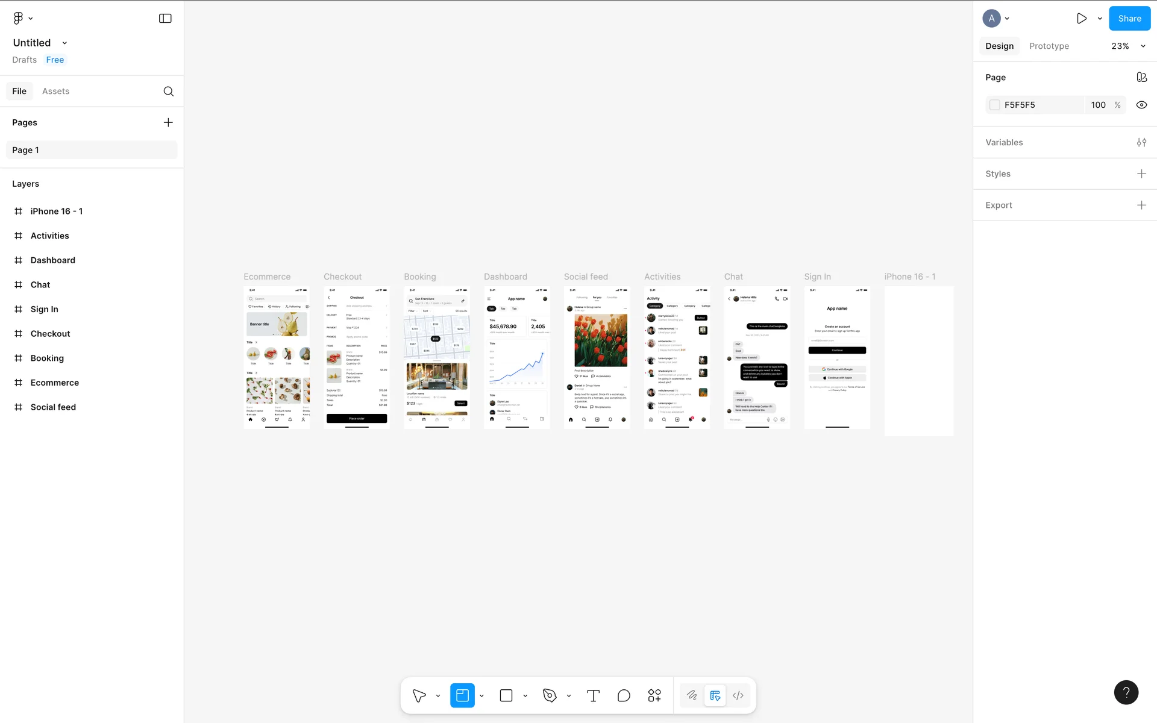Add a new page with plus

(x=168, y=123)
